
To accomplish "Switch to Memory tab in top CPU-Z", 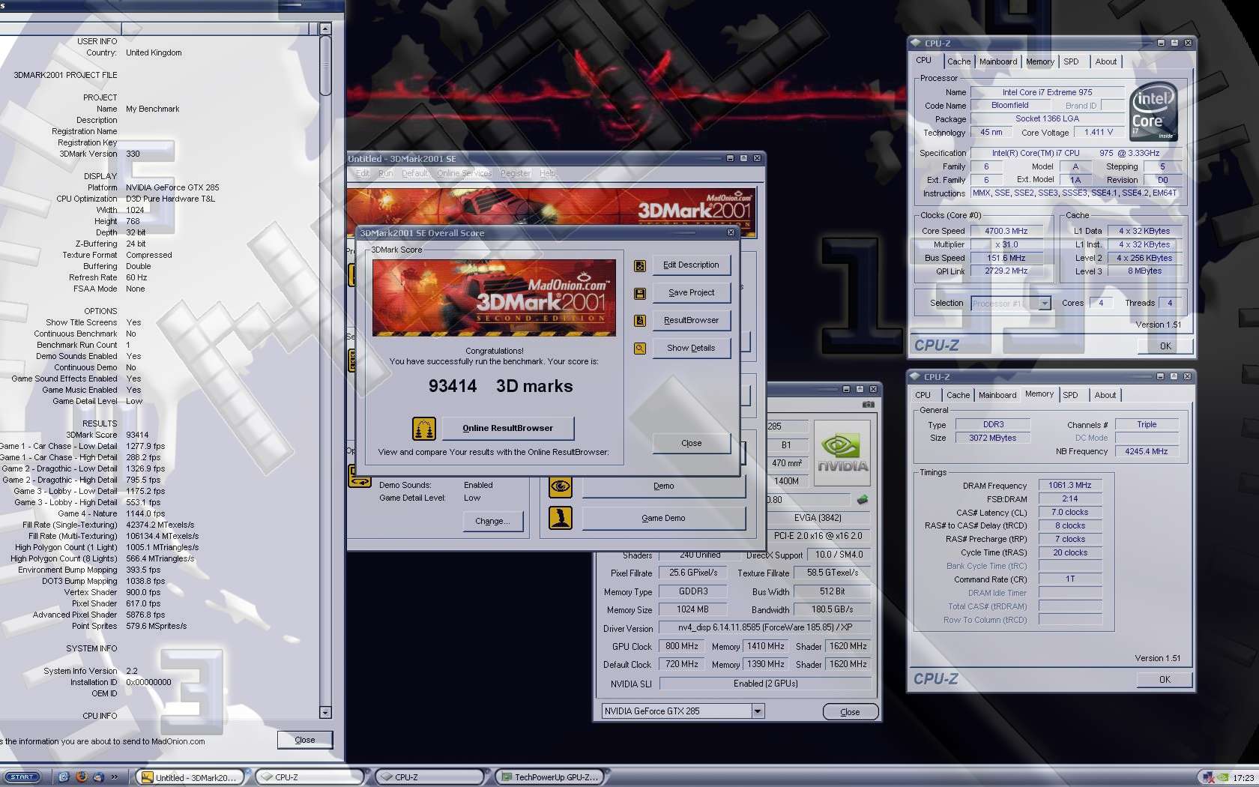I will 1040,61.
